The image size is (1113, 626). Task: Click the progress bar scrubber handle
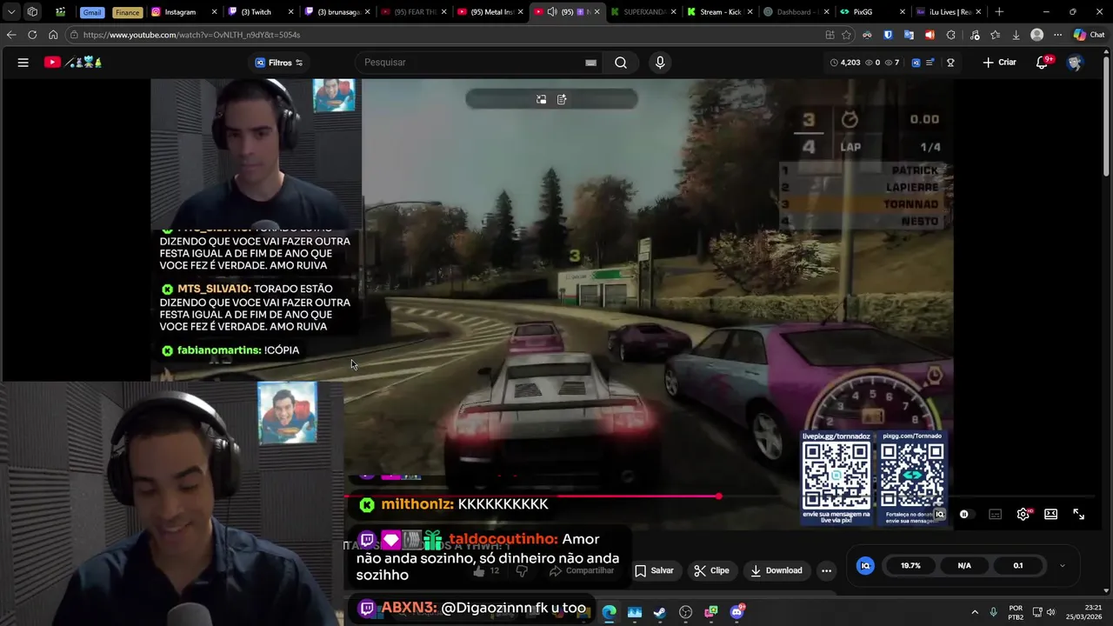[x=718, y=496]
